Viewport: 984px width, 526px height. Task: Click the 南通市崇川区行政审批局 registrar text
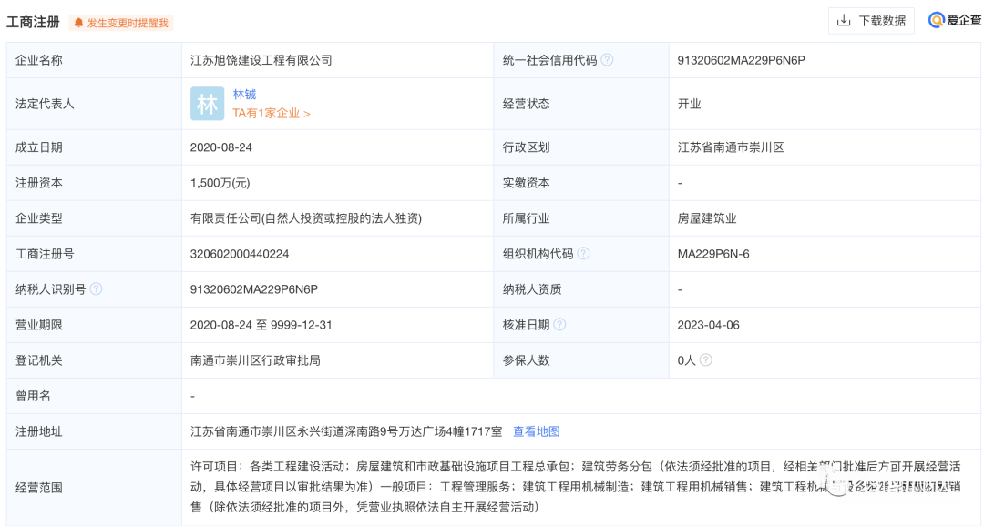(255, 360)
